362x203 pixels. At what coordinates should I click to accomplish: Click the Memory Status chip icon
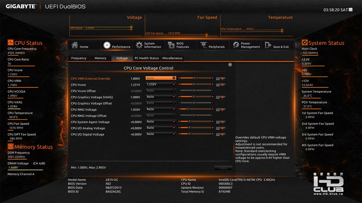pos(10,146)
